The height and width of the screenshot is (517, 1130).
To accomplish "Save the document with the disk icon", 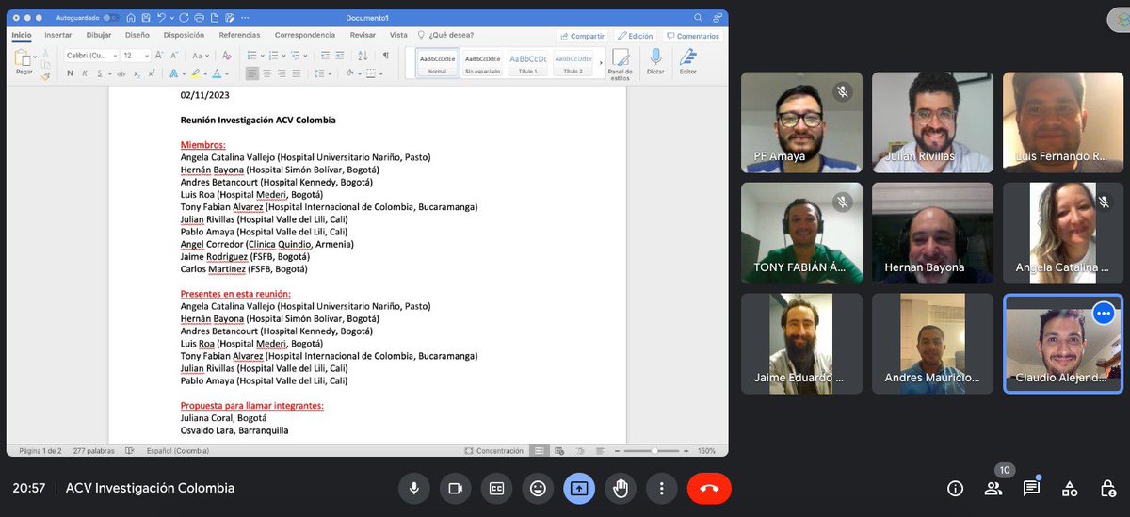I will tap(145, 17).
